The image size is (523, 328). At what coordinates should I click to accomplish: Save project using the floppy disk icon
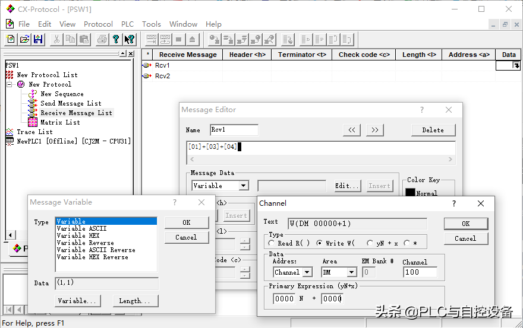(37, 40)
